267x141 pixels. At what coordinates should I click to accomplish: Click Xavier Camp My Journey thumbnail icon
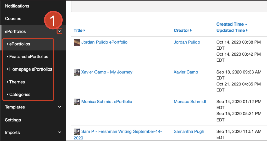coord(77,72)
